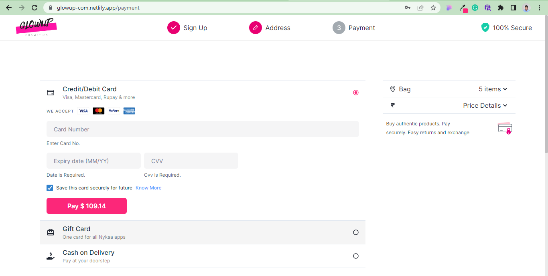Screen dimensions: 548x276
Task: Click the Address pencil step icon
Action: 256,28
